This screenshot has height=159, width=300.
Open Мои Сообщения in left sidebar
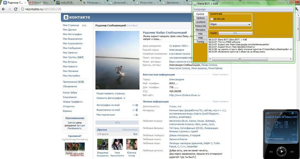[x=72, y=48]
